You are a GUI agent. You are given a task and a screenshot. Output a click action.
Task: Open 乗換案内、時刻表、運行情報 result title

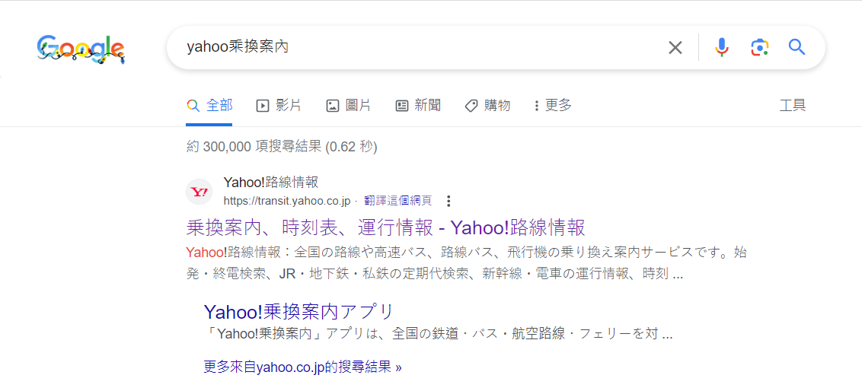point(385,227)
